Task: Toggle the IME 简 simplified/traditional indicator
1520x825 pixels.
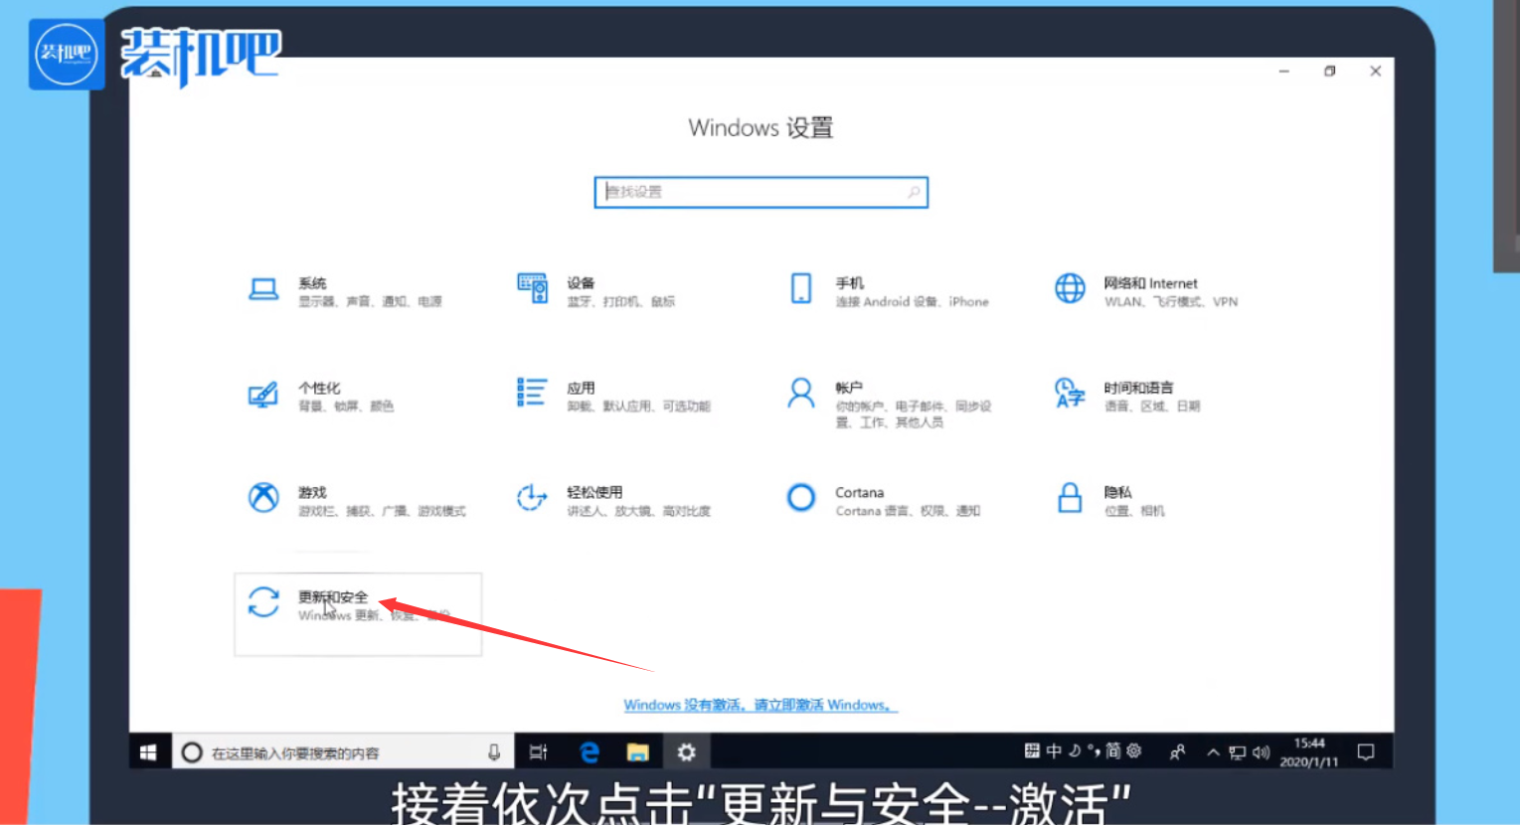Action: coord(1113,751)
